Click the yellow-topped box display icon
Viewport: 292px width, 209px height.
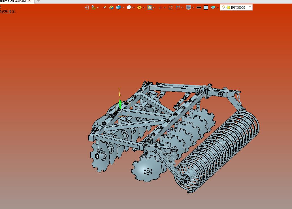pos(111,7)
